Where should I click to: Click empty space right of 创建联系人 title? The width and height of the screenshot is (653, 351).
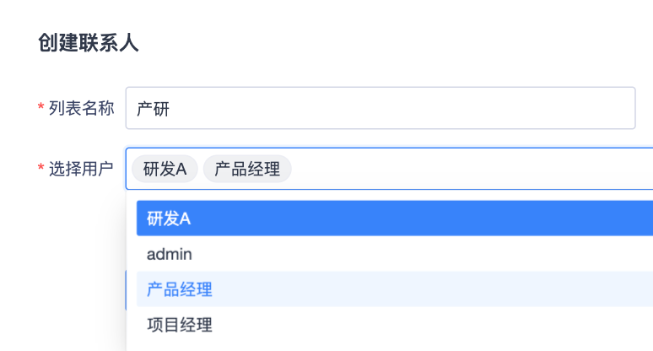pyautogui.click(x=380, y=44)
